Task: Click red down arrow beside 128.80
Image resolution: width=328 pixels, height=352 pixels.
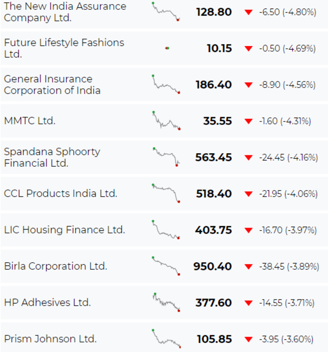Action: 248,12
